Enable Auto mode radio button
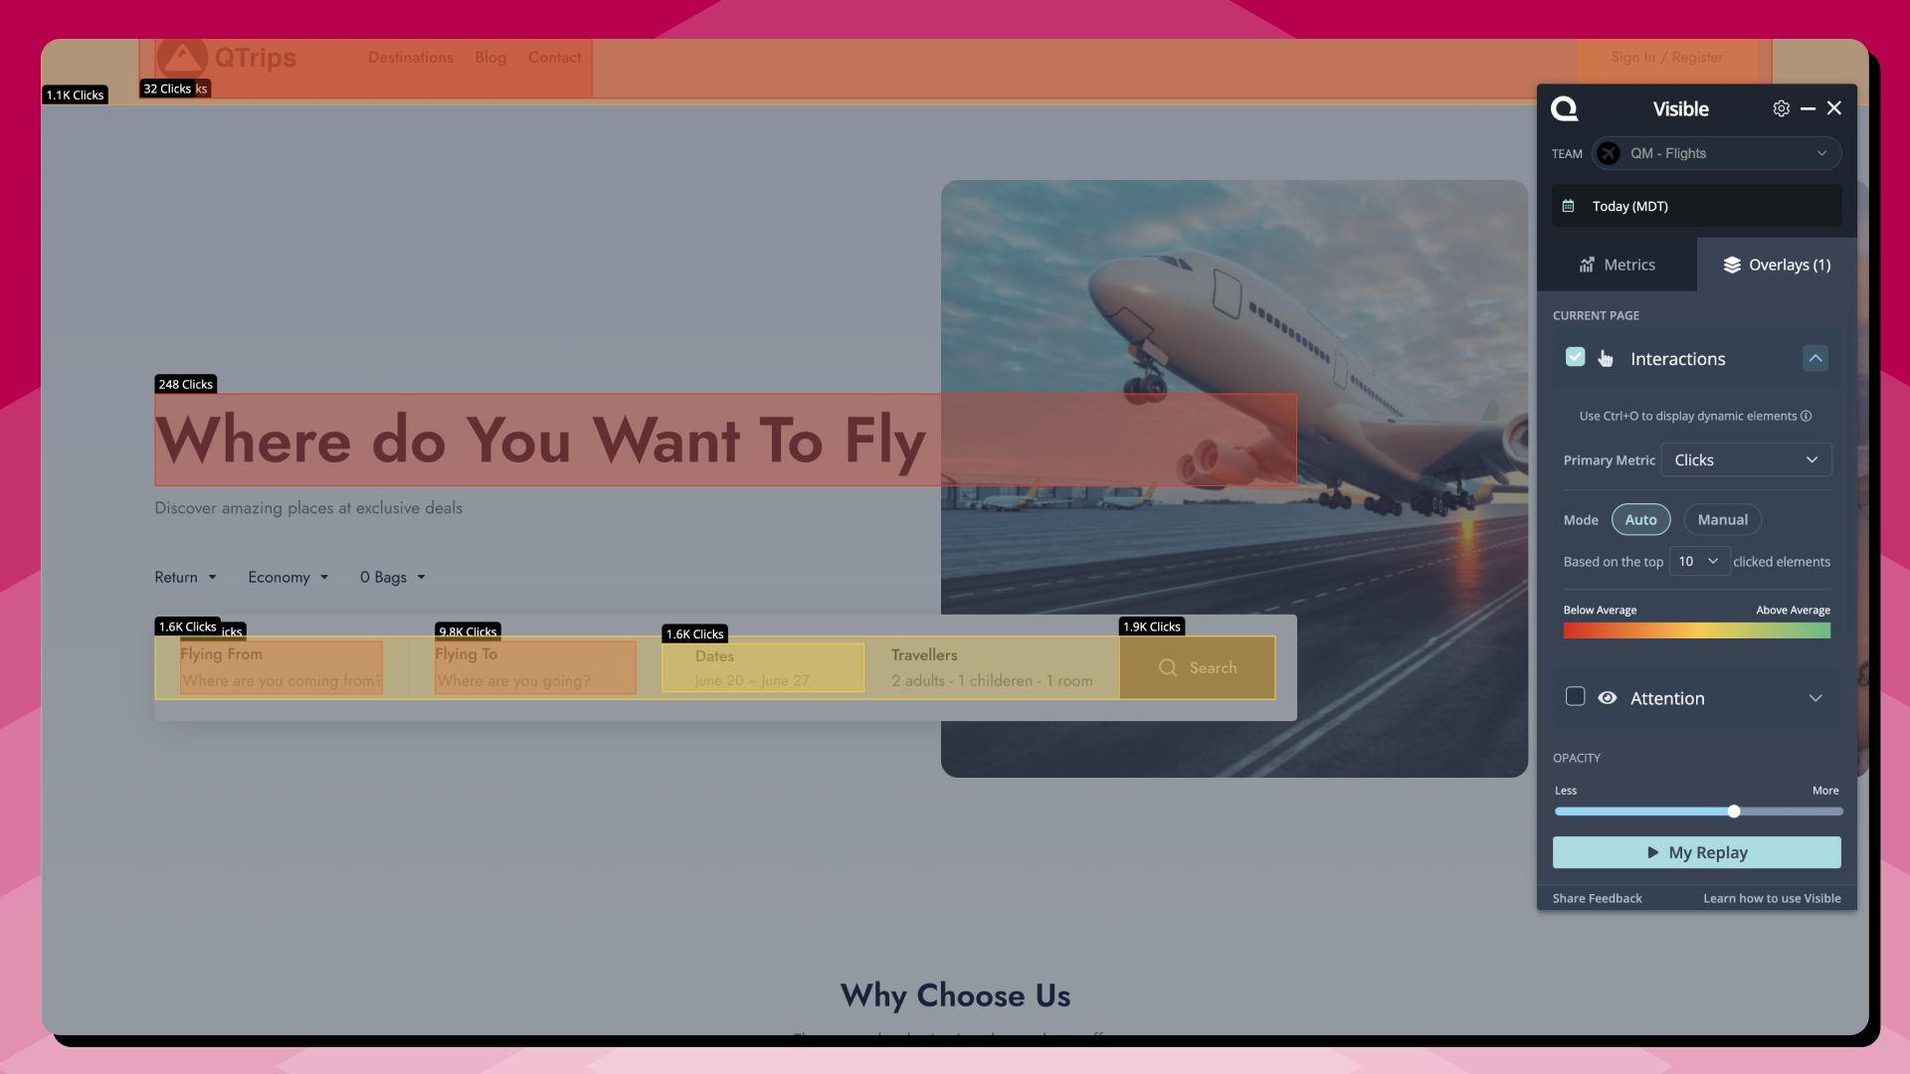 (1639, 519)
